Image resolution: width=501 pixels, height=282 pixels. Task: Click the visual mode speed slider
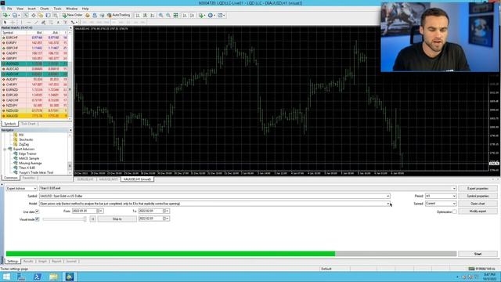pyautogui.click(x=64, y=219)
